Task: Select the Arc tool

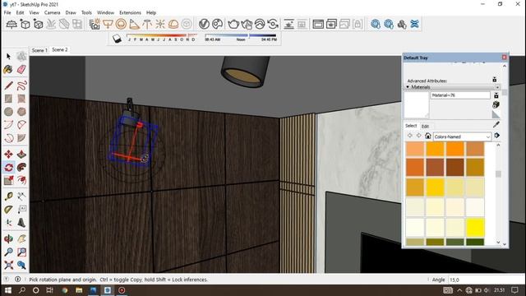Action: [8, 125]
